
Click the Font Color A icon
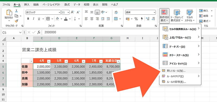[66, 19]
